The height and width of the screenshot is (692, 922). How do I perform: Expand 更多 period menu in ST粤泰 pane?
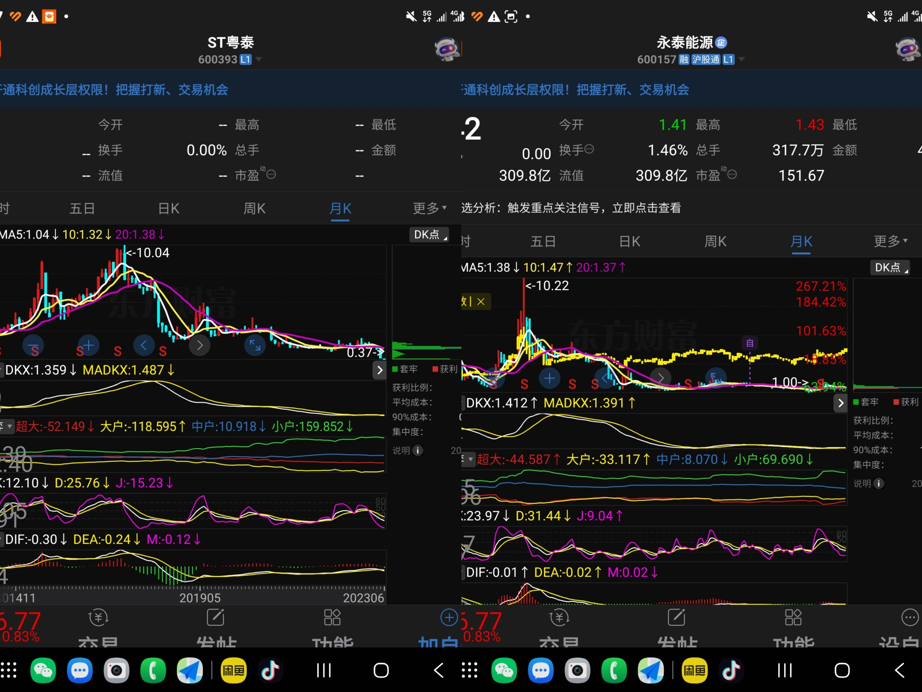coord(429,208)
